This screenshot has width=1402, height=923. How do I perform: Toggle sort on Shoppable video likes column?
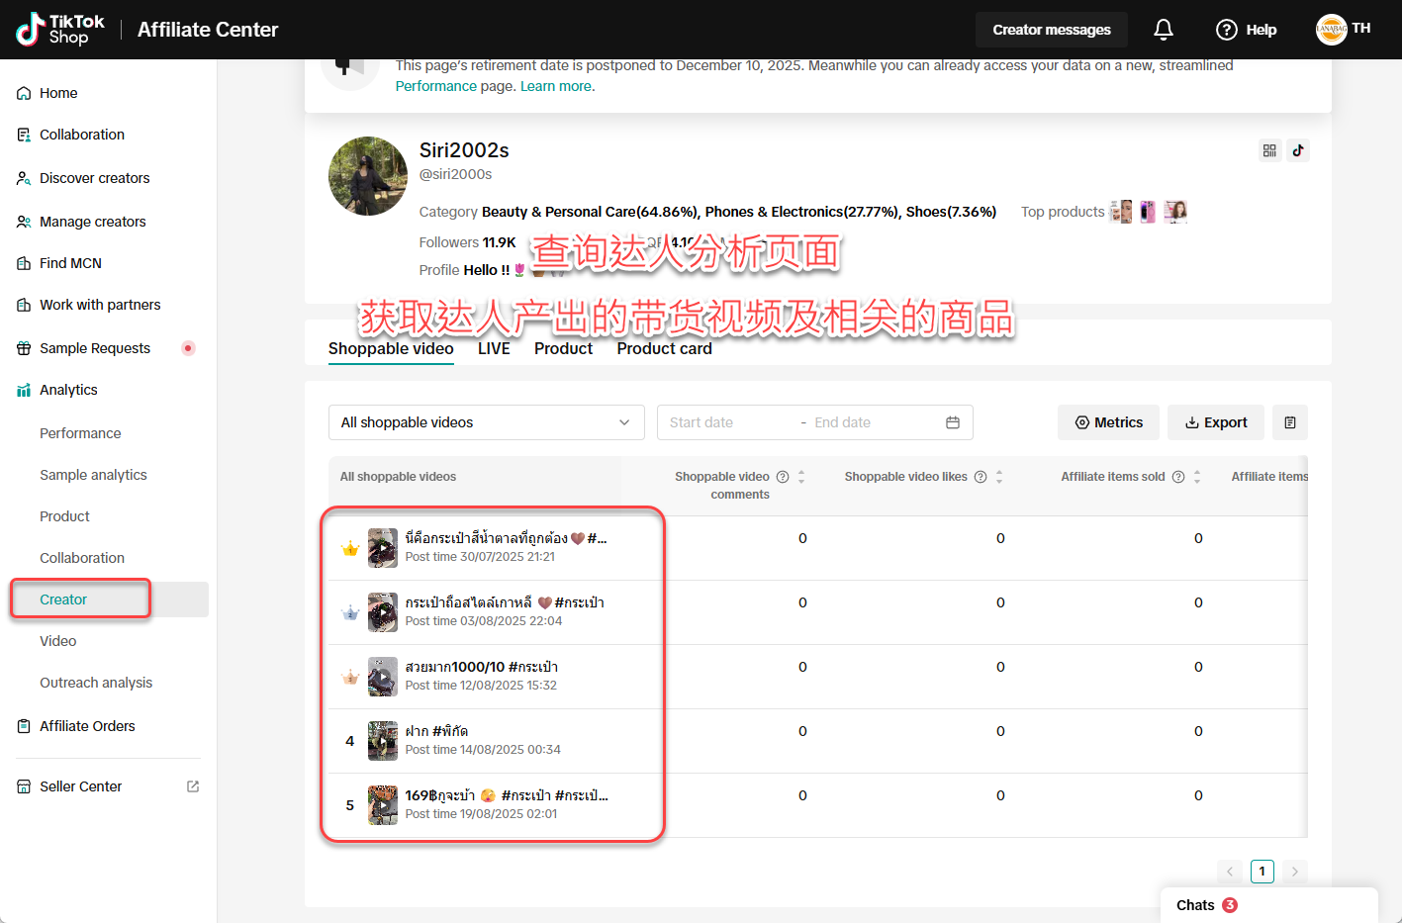click(999, 477)
